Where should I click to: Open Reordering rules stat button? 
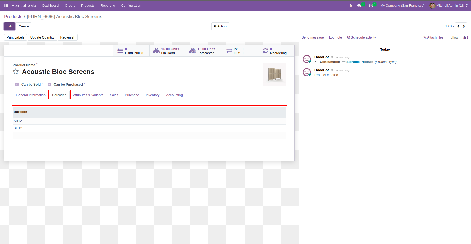click(x=276, y=51)
